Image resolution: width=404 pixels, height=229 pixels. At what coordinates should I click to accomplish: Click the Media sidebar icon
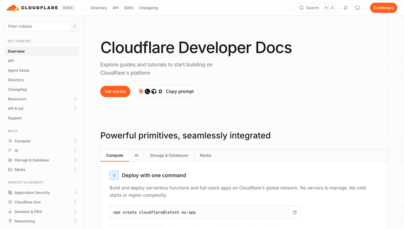click(x=10, y=170)
